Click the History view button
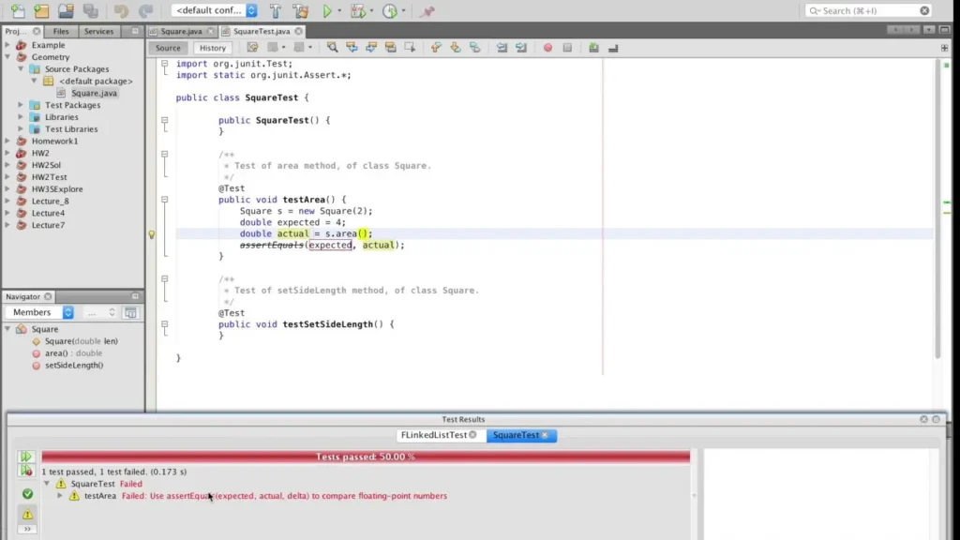The width and height of the screenshot is (960, 540). pyautogui.click(x=213, y=48)
